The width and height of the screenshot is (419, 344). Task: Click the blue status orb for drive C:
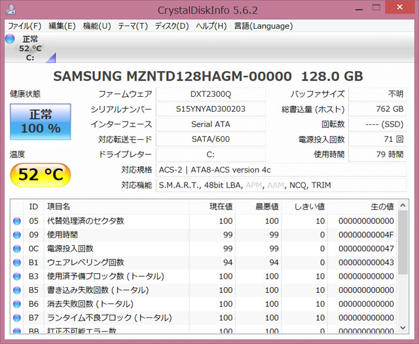10,39
